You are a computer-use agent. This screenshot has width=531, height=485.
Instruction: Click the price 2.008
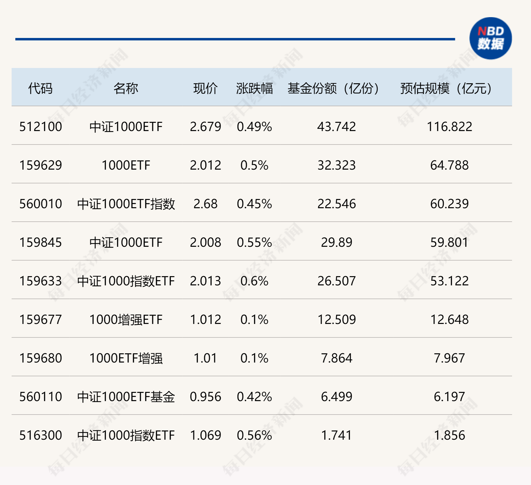tap(205, 242)
